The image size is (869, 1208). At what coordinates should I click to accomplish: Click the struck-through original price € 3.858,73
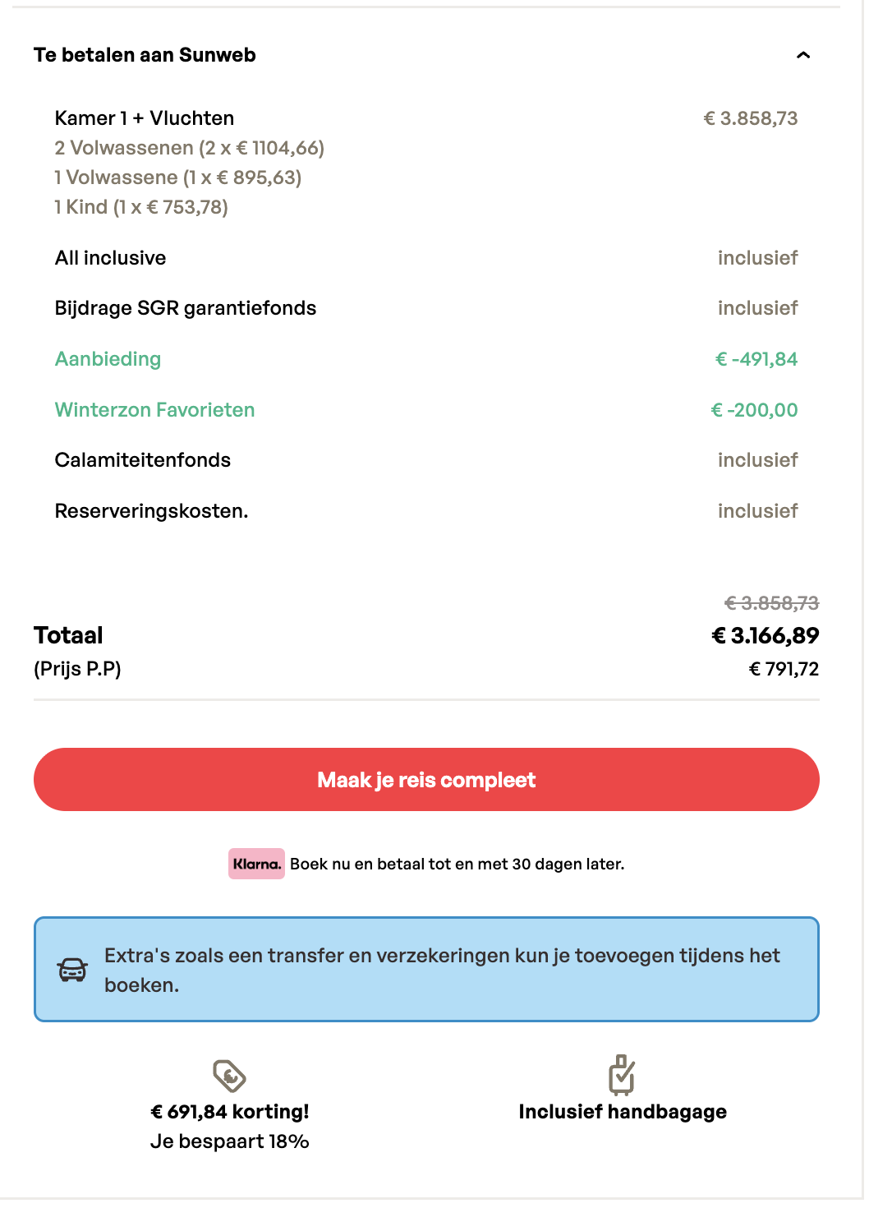(771, 603)
